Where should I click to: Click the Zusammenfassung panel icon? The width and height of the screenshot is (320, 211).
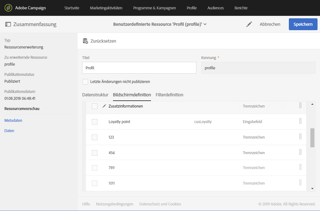8,24
